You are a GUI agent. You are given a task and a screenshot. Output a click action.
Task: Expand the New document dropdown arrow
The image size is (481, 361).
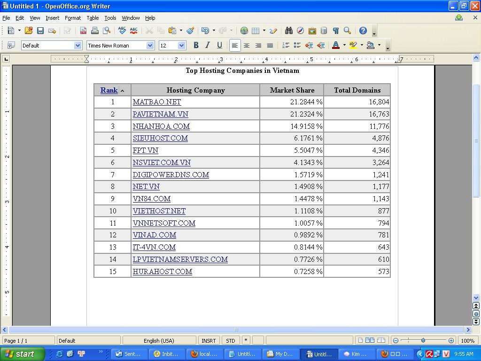pyautogui.click(x=19, y=31)
